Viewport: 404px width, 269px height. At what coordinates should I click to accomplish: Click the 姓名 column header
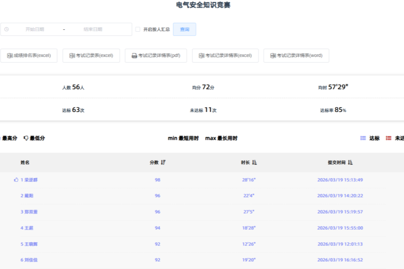point(25,163)
